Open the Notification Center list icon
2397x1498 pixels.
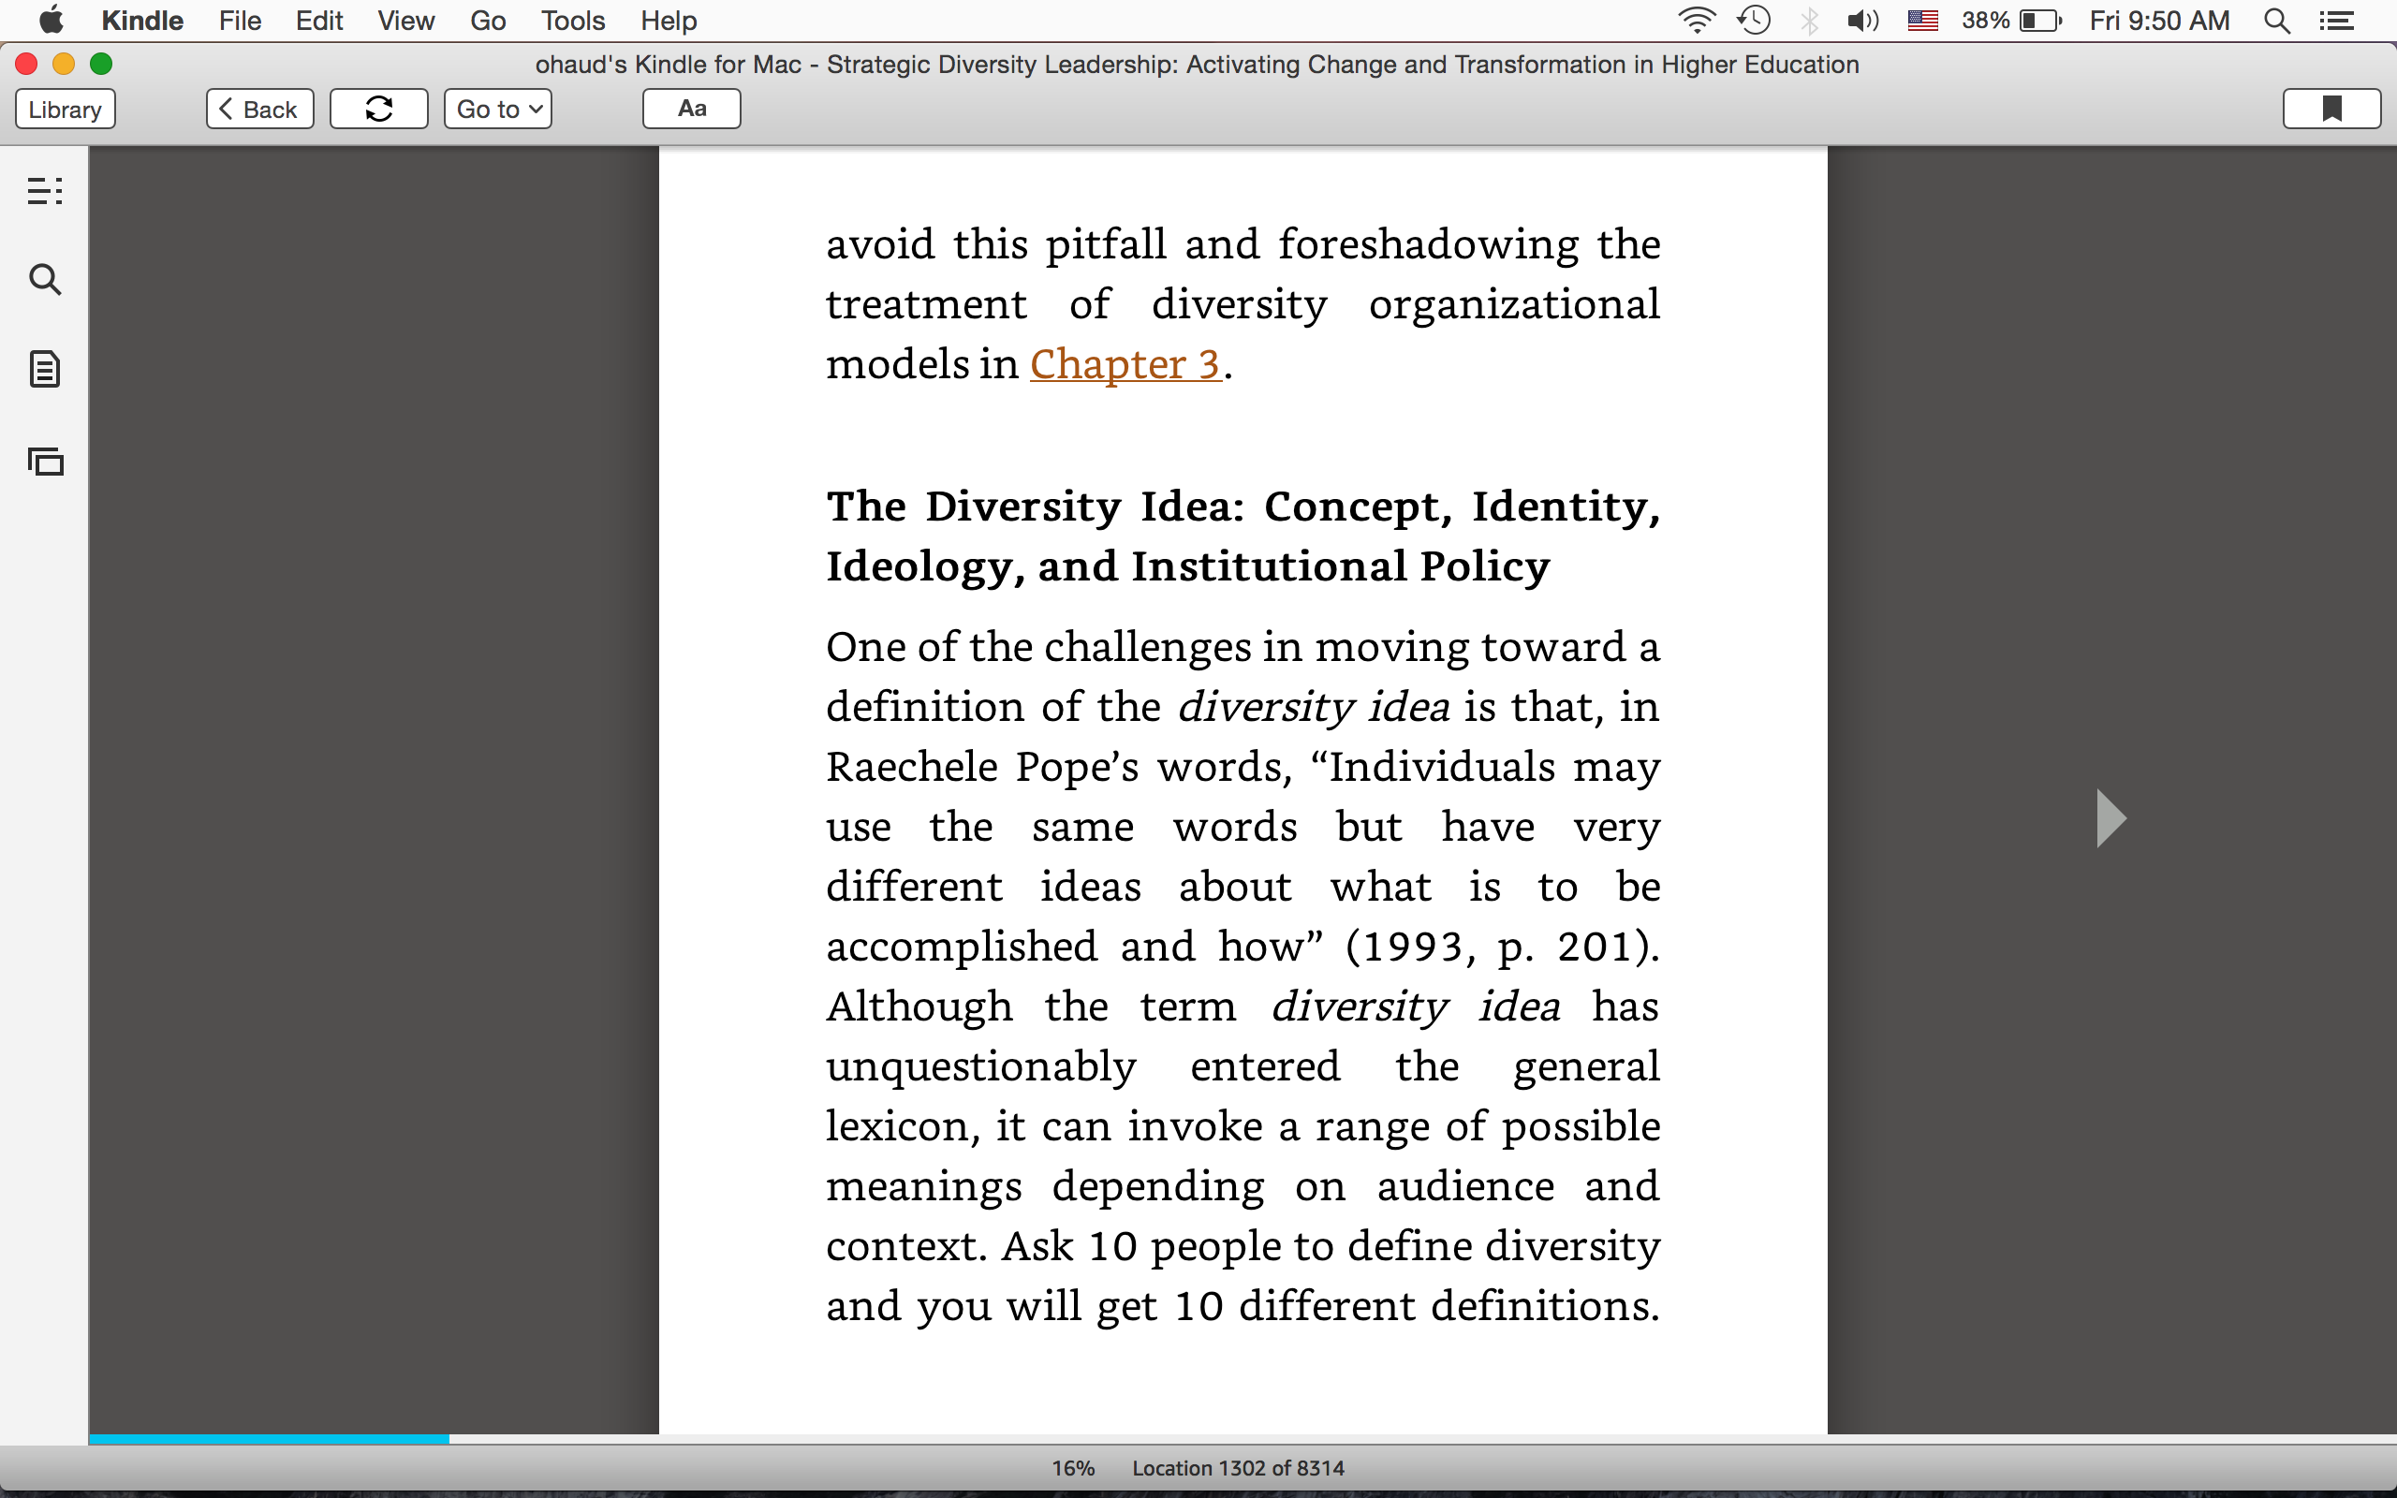[x=2336, y=21]
